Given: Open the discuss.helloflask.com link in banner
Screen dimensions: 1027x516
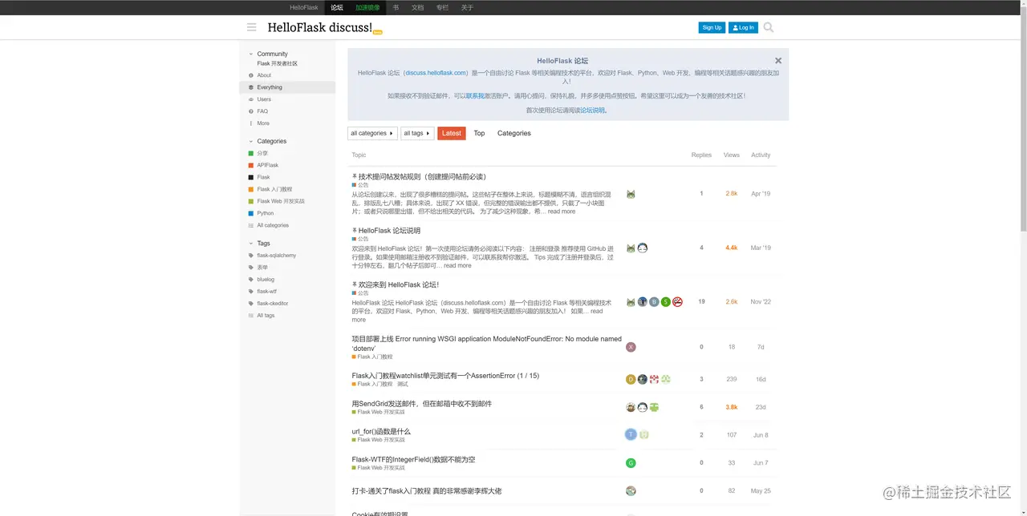Looking at the screenshot, I should [436, 73].
